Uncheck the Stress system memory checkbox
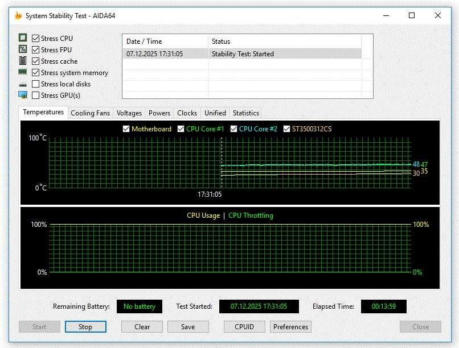The width and height of the screenshot is (459, 348). tap(35, 72)
